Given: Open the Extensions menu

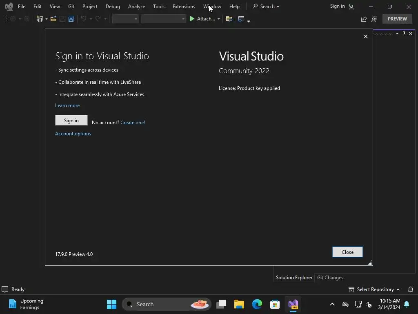Looking at the screenshot, I should tap(184, 7).
